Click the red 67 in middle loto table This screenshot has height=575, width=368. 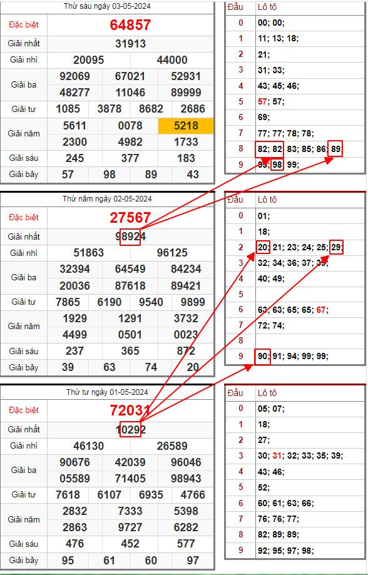click(320, 310)
